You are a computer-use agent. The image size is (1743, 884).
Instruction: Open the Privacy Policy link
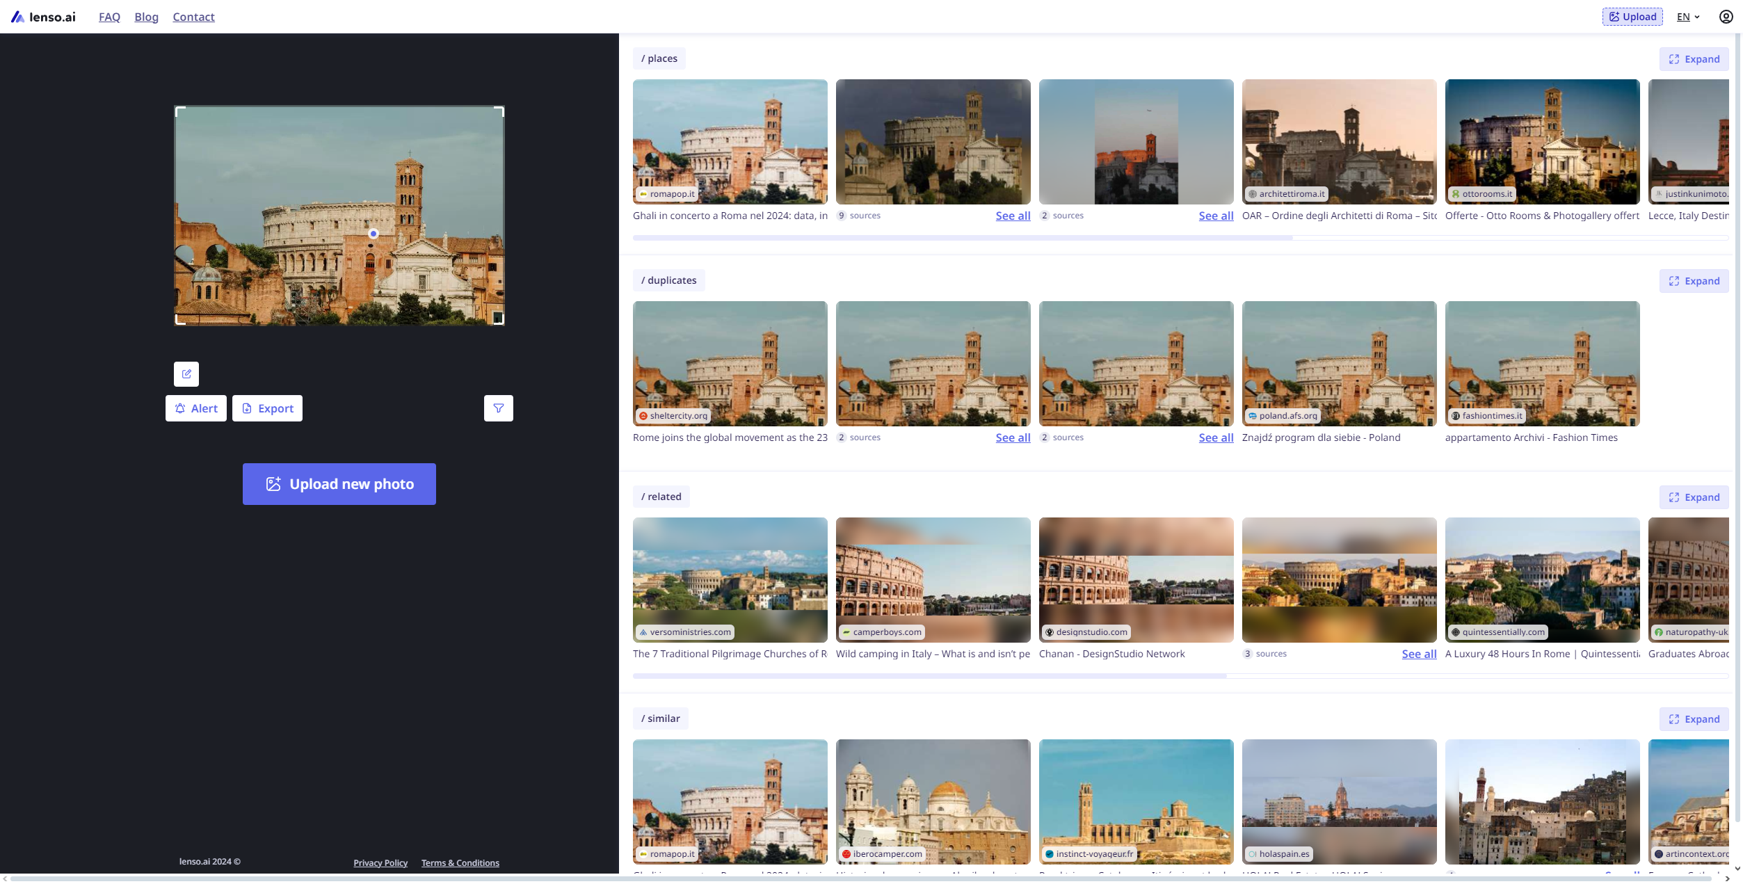click(380, 862)
